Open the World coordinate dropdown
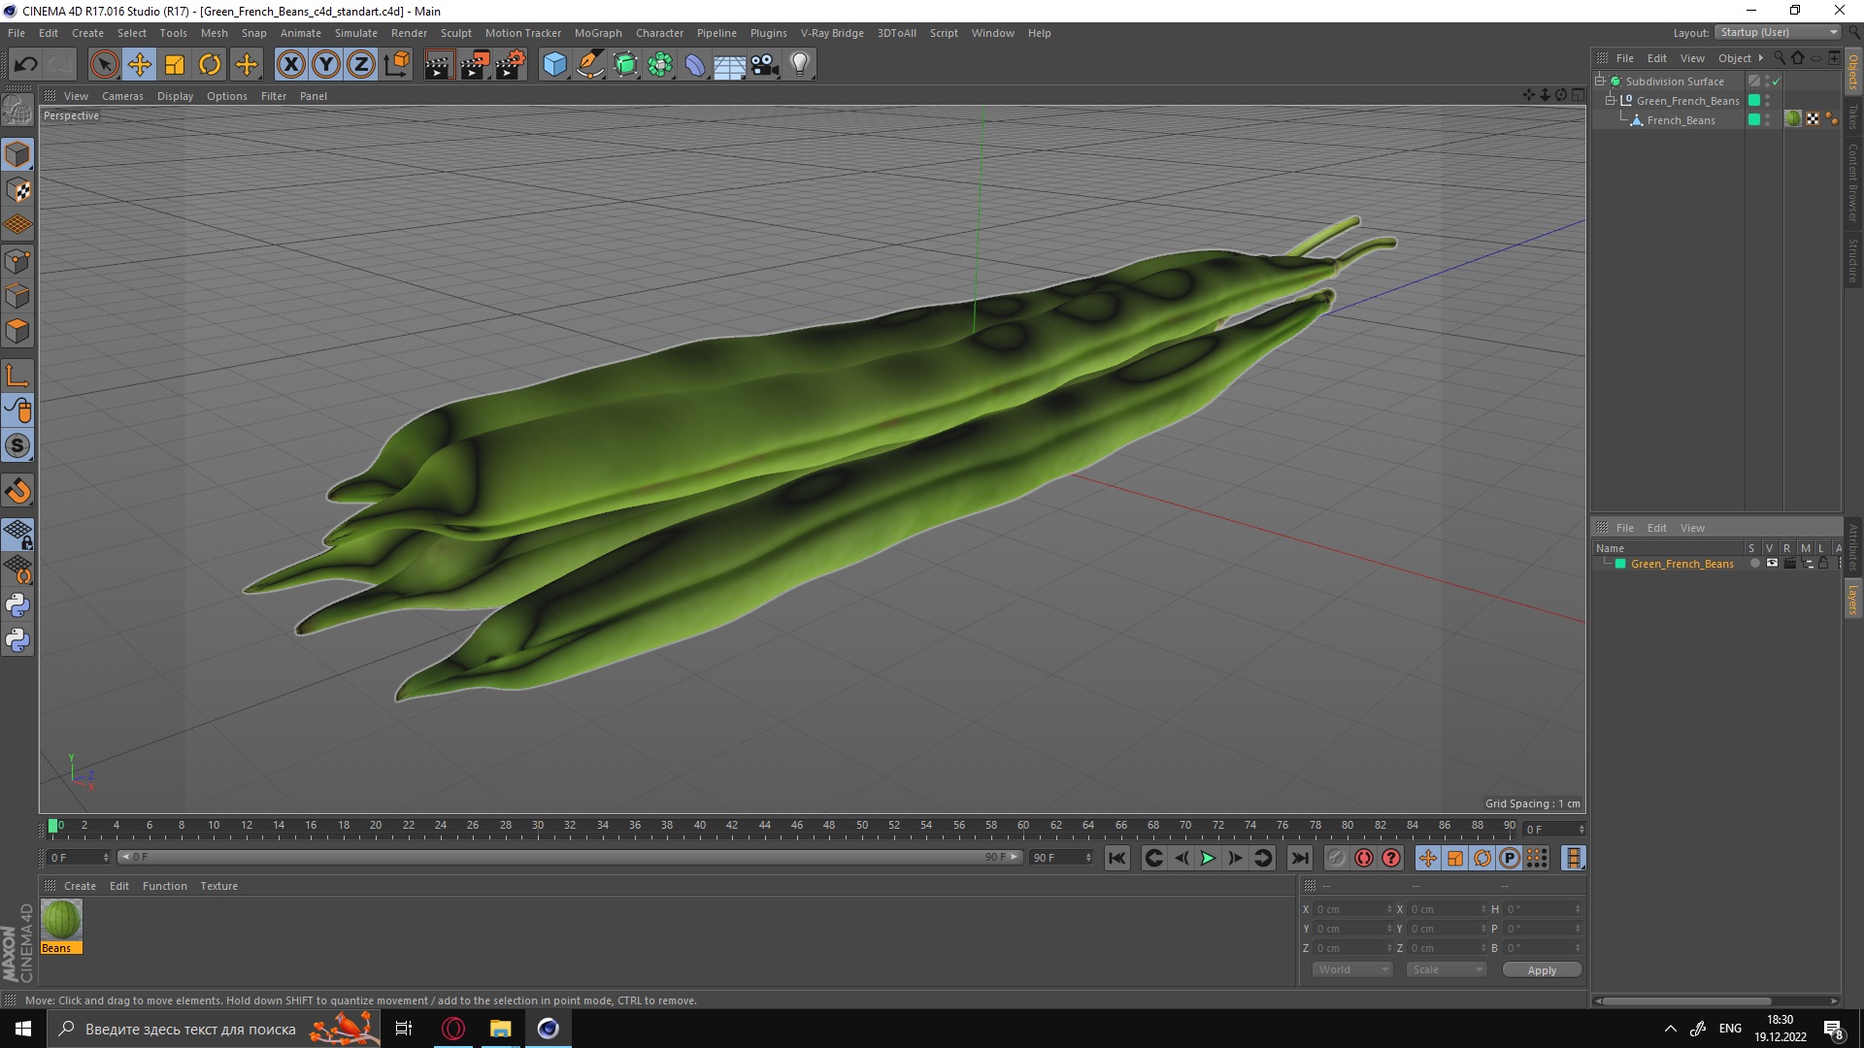The image size is (1864, 1048). (x=1351, y=969)
